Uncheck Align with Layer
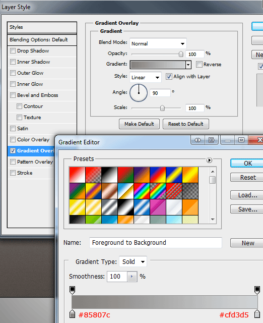Image resolution: width=263 pixels, height=323 pixels. pyautogui.click(x=169, y=77)
